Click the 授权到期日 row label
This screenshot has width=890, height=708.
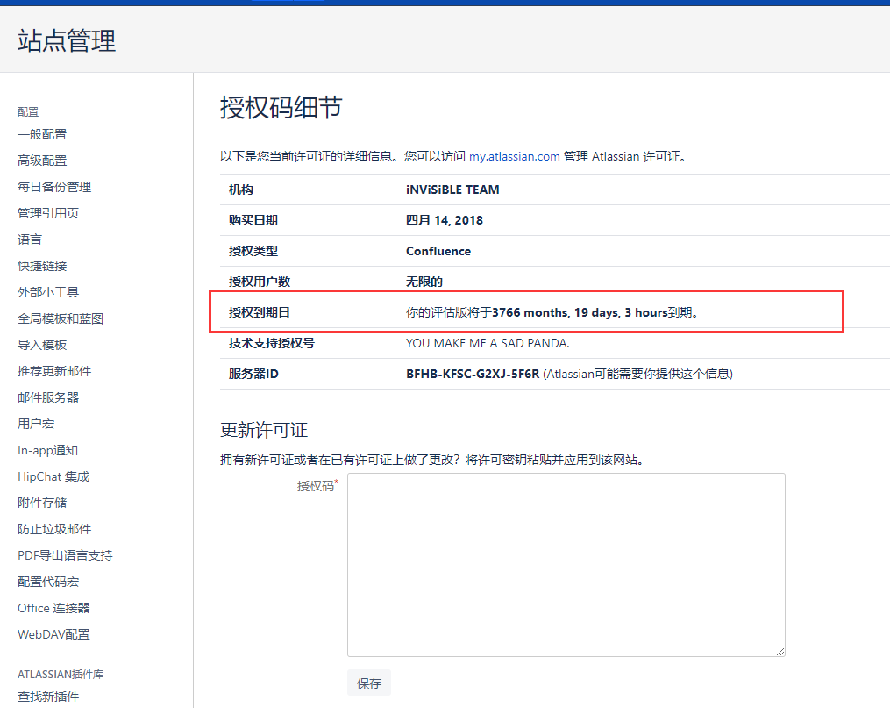pyautogui.click(x=260, y=312)
